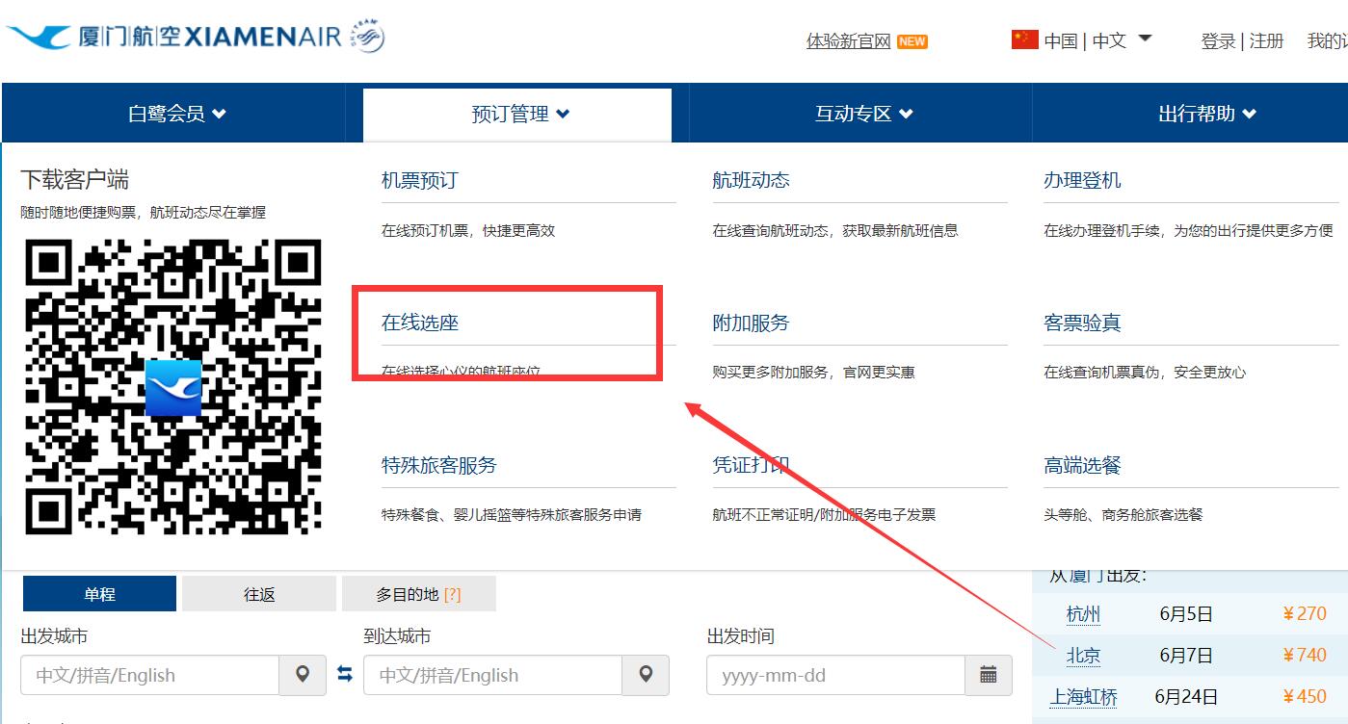Click the 体验新官网 link

coord(848,41)
